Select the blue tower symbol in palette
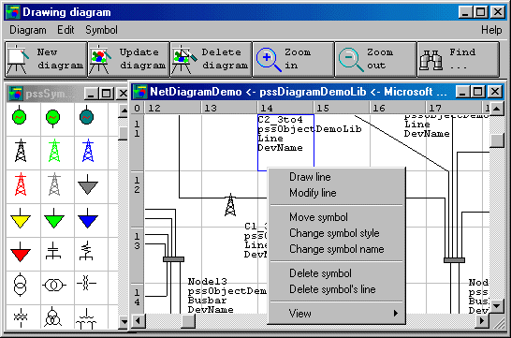The width and height of the screenshot is (511, 338). point(88,151)
